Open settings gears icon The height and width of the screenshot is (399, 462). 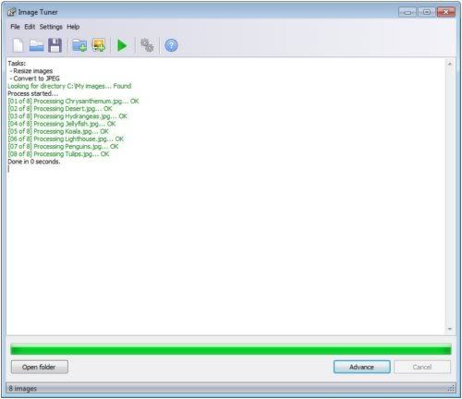147,45
